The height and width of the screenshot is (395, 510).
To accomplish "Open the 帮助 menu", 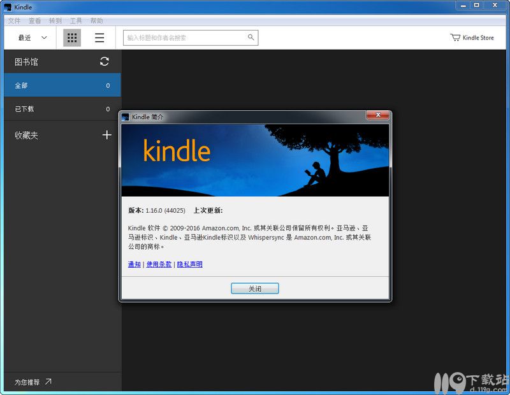I will [97, 21].
